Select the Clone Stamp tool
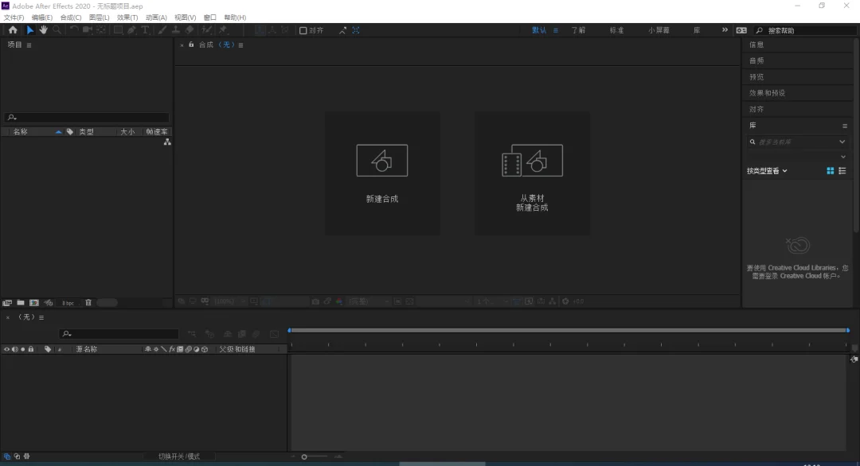This screenshot has width=860, height=466. [175, 30]
